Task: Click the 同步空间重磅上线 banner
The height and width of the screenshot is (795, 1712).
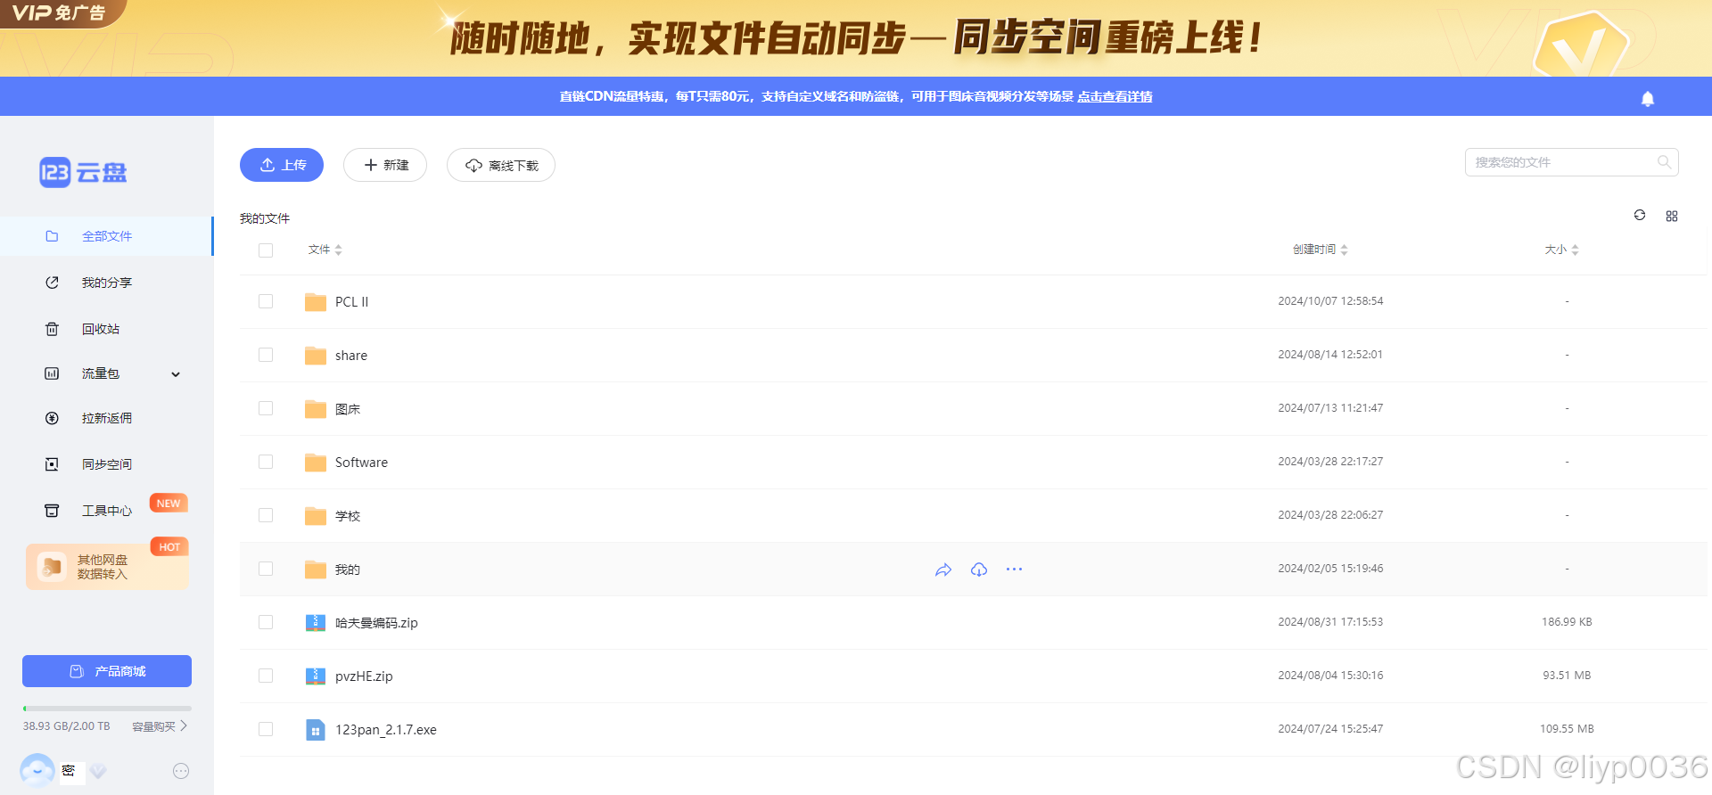Action: 856,38
